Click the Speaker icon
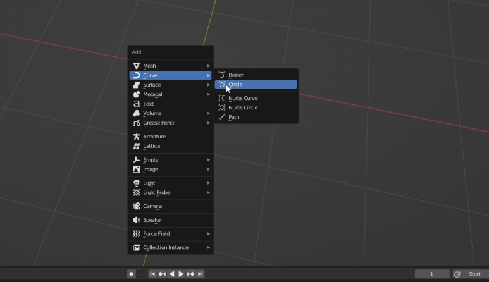Image resolution: width=489 pixels, height=282 pixels. click(136, 220)
